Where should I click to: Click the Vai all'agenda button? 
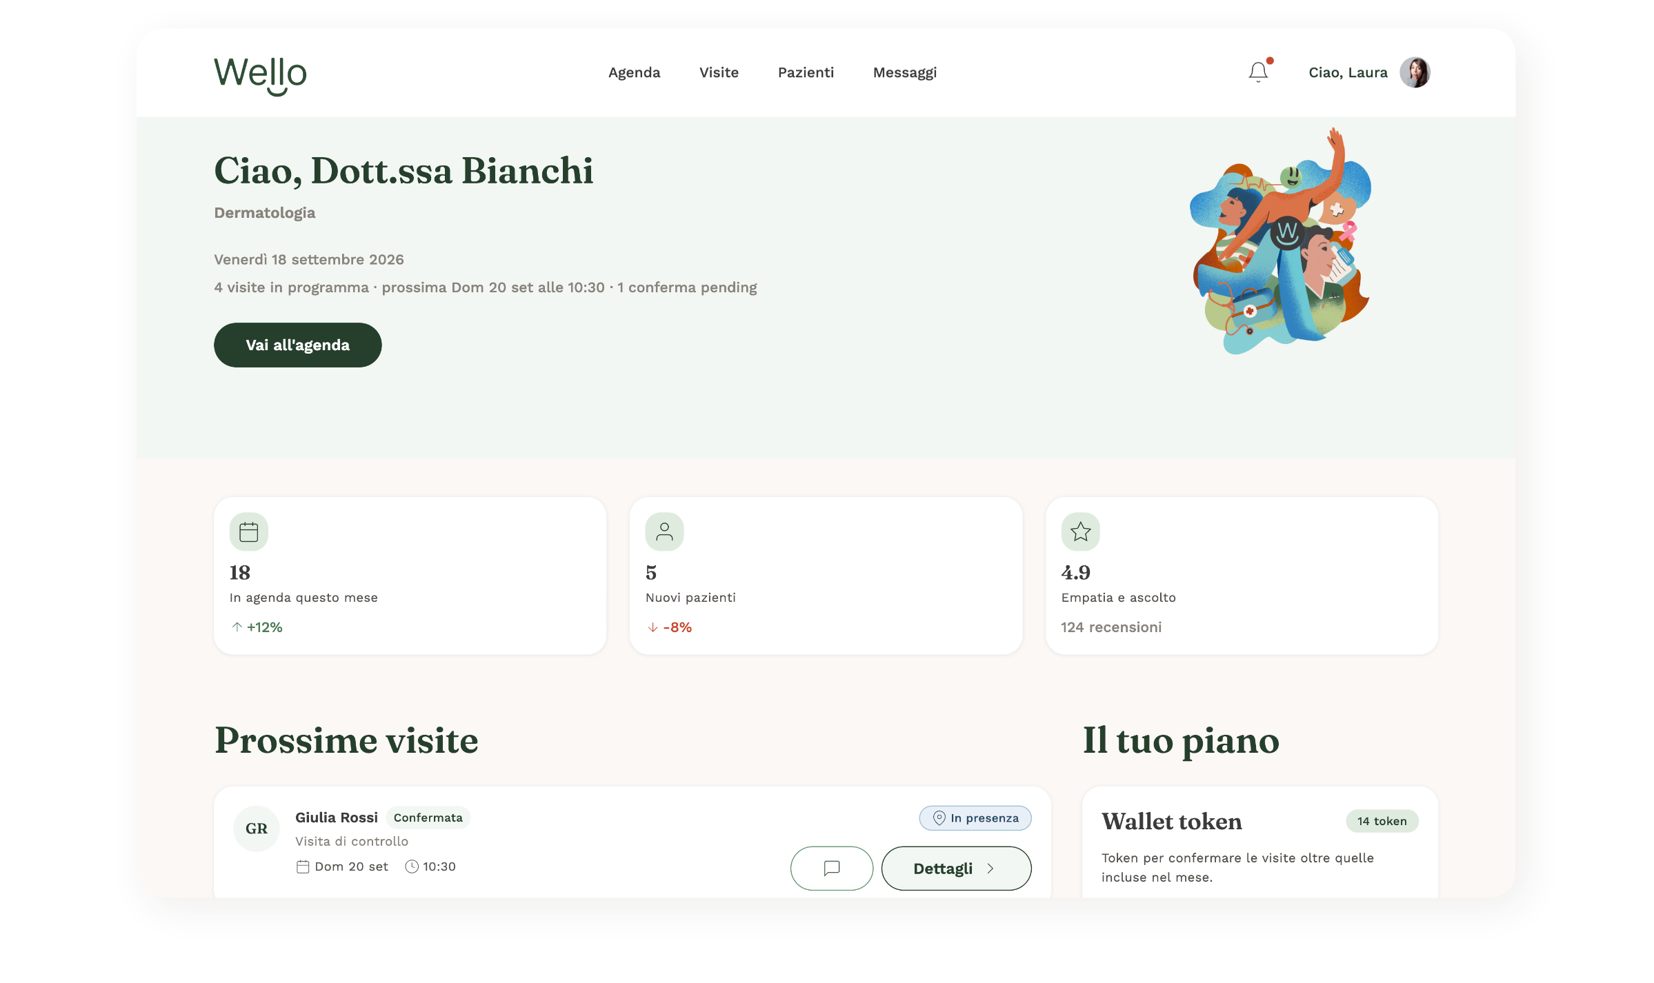click(x=297, y=345)
